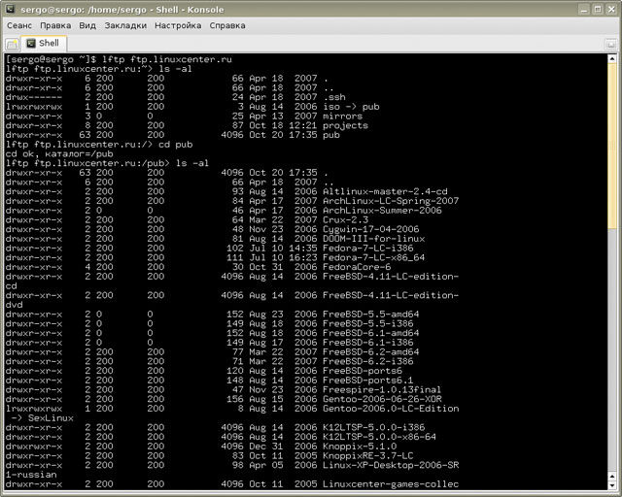Click 'FreeBSD-5.5-amd64' entry

[371, 315]
